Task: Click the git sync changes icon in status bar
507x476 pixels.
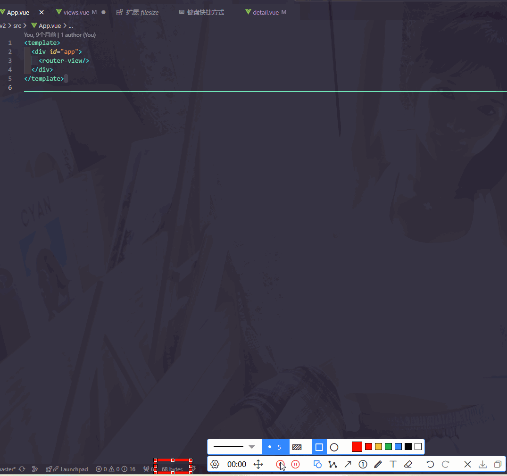Action: pos(22,469)
